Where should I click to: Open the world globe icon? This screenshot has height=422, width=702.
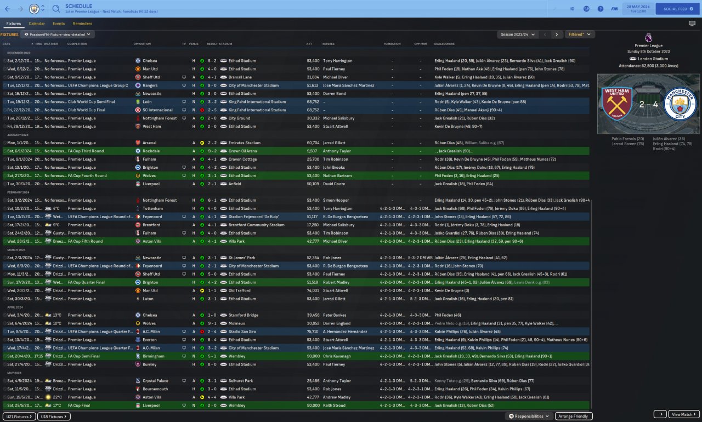pyautogui.click(x=586, y=9)
